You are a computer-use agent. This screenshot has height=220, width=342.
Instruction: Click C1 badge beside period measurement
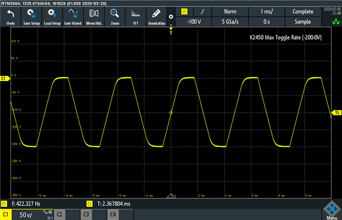click(x=90, y=204)
